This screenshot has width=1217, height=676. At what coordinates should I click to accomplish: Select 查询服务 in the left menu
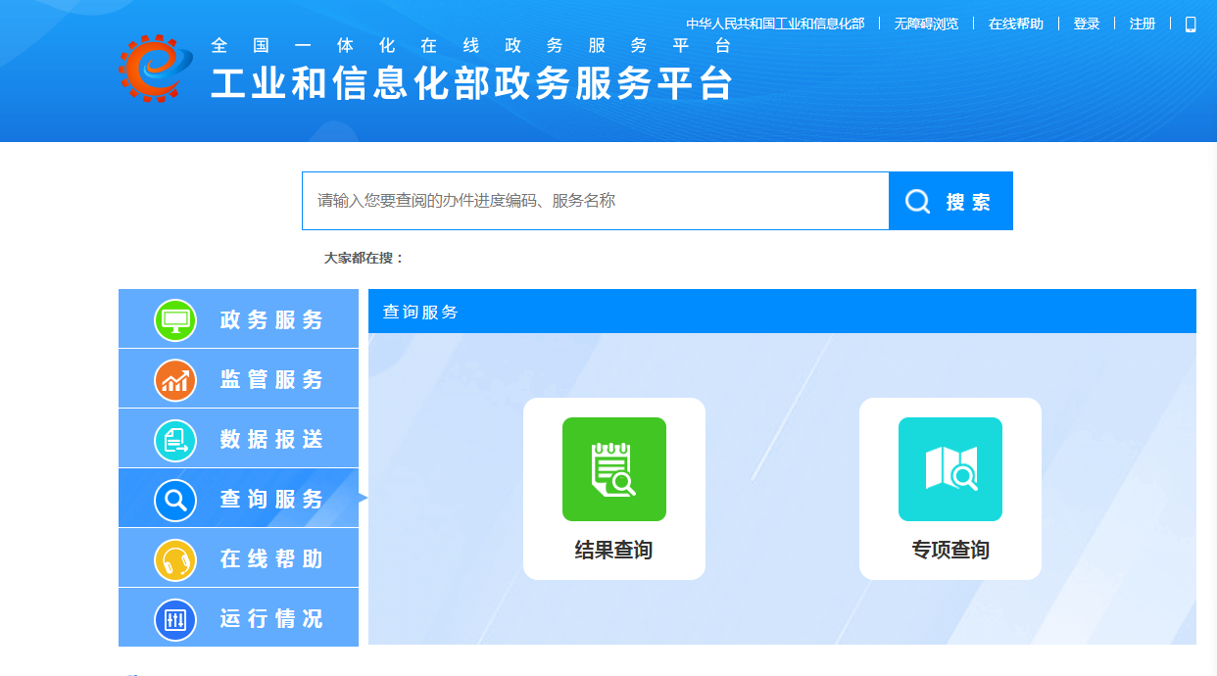click(238, 499)
